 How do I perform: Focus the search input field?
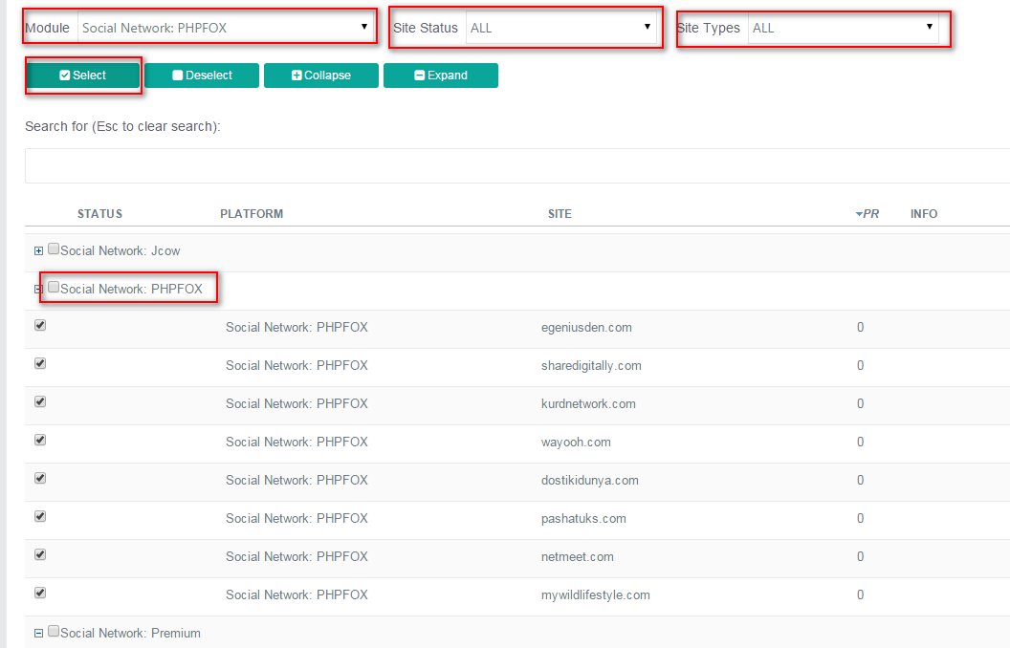point(517,166)
